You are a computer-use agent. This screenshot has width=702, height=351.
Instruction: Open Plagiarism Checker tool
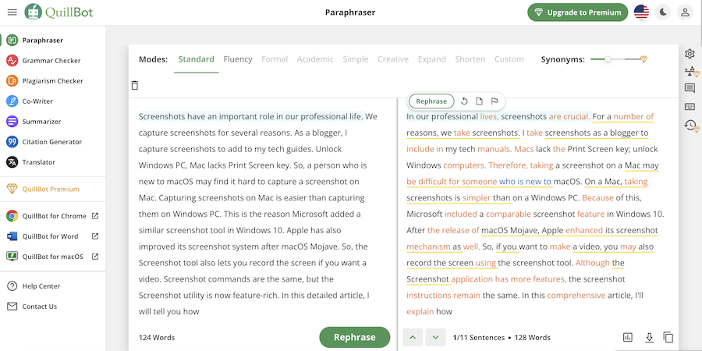click(53, 81)
